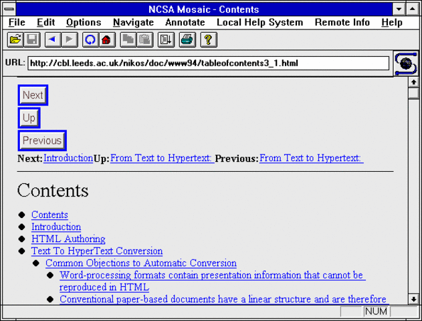Open the Annotate menu
Image resolution: width=422 pixels, height=321 pixels.
185,22
